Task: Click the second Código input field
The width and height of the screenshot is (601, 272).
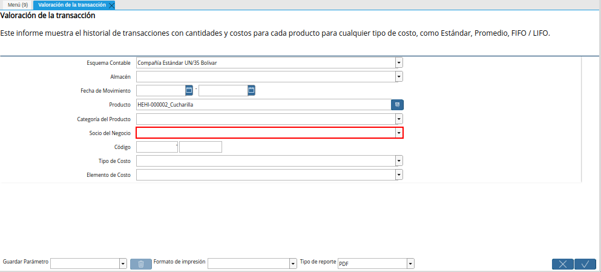Action: pos(201,147)
